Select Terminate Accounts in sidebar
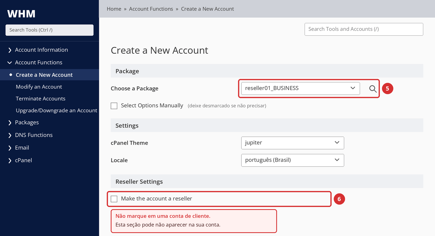Screen dimensions: 435x236 coord(41,99)
